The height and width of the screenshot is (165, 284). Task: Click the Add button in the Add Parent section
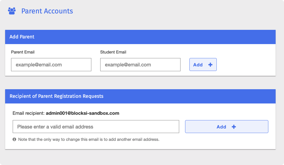pyautogui.click(x=203, y=64)
